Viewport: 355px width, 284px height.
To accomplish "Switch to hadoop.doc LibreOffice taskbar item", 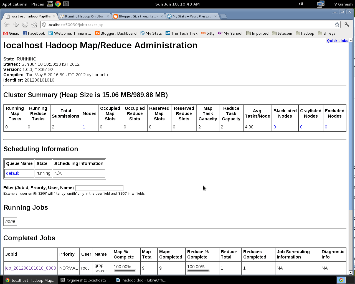I will pos(141,280).
